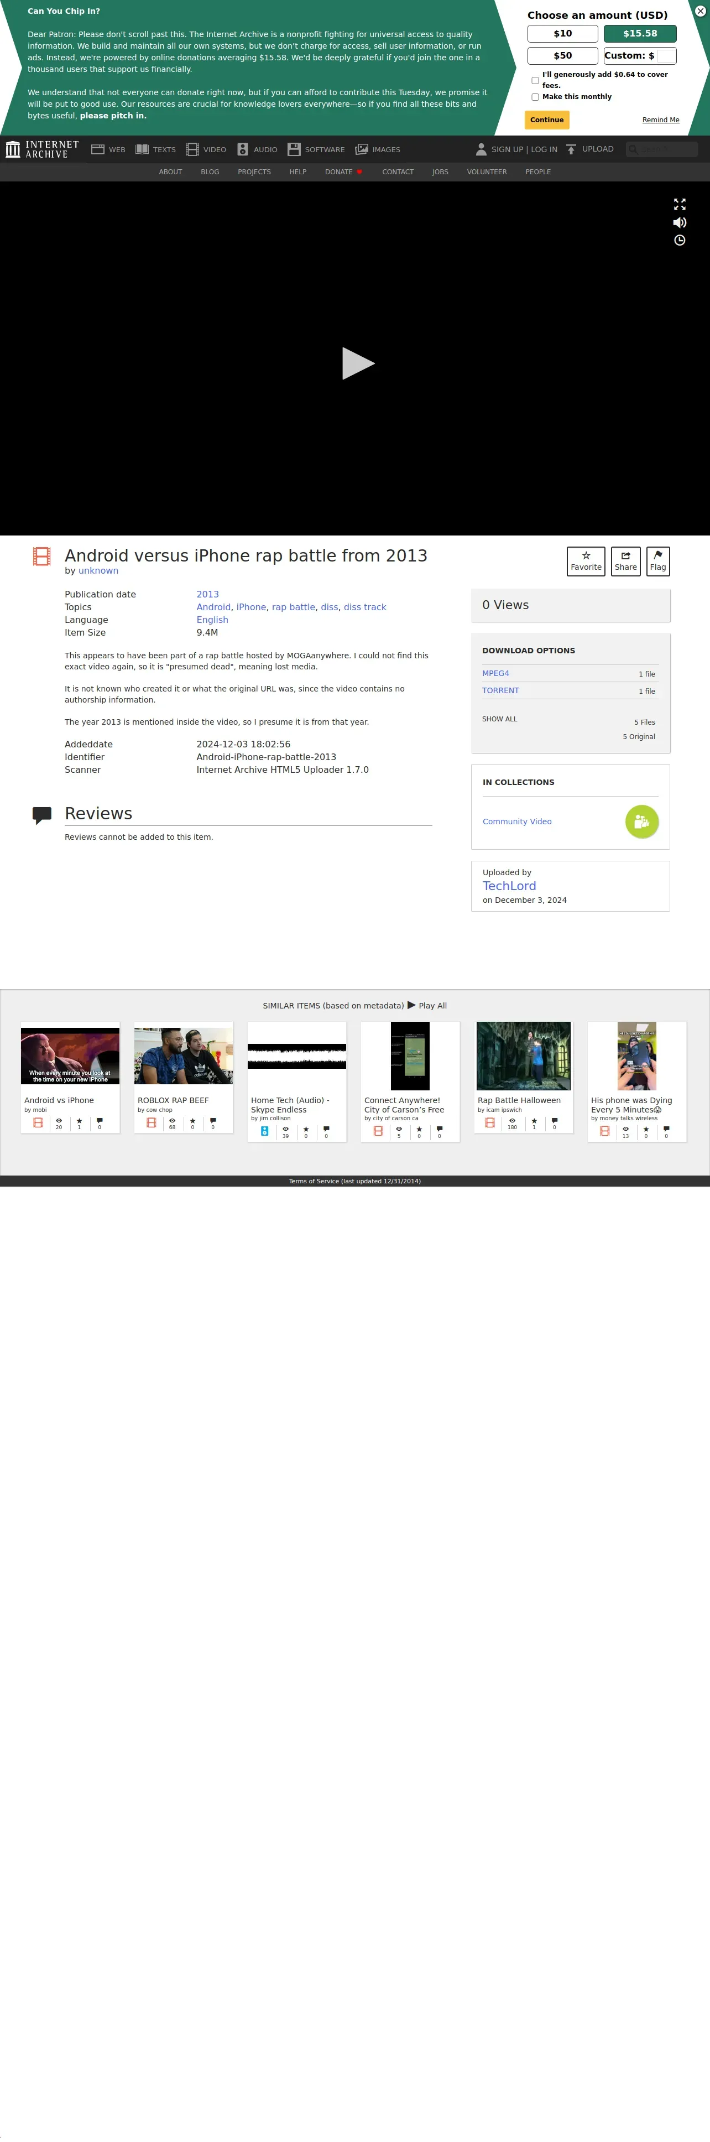Click the movie icon under Rap Battle Halloween

coord(490,1122)
